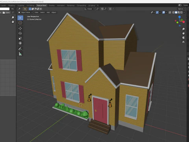Open the snapping options dropdown
189x142 pixels.
tap(106, 9)
